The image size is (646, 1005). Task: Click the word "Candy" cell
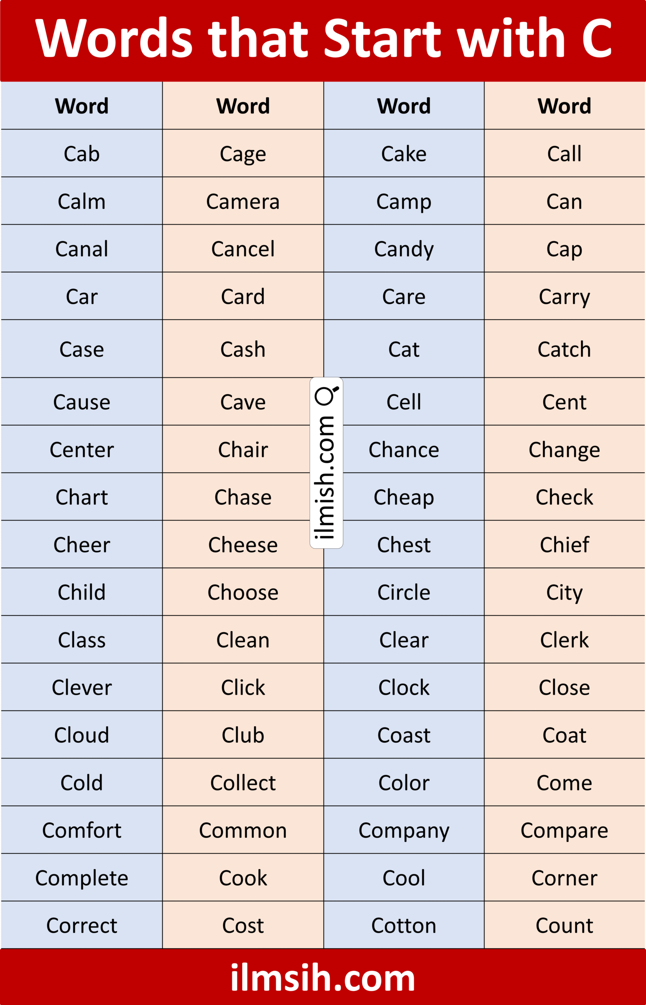pos(404,249)
